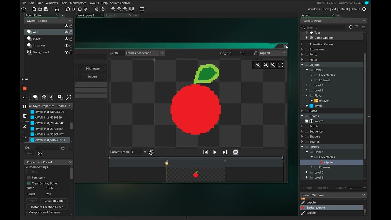Open the help question mark icon
Screen dimensions: 391x220
[x=103, y=9]
